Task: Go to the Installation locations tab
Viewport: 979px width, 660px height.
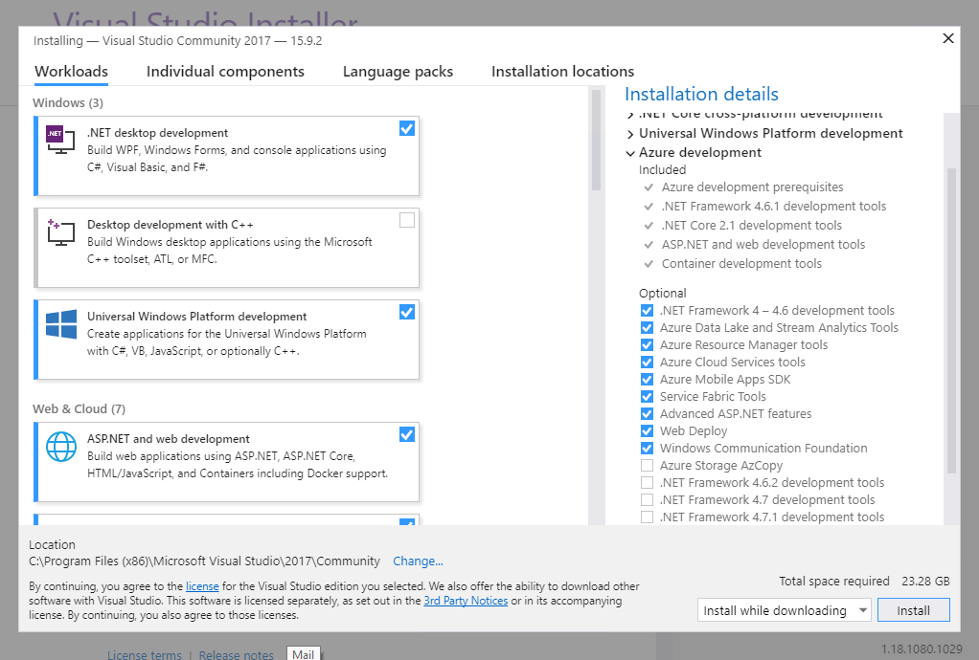Action: click(x=562, y=72)
